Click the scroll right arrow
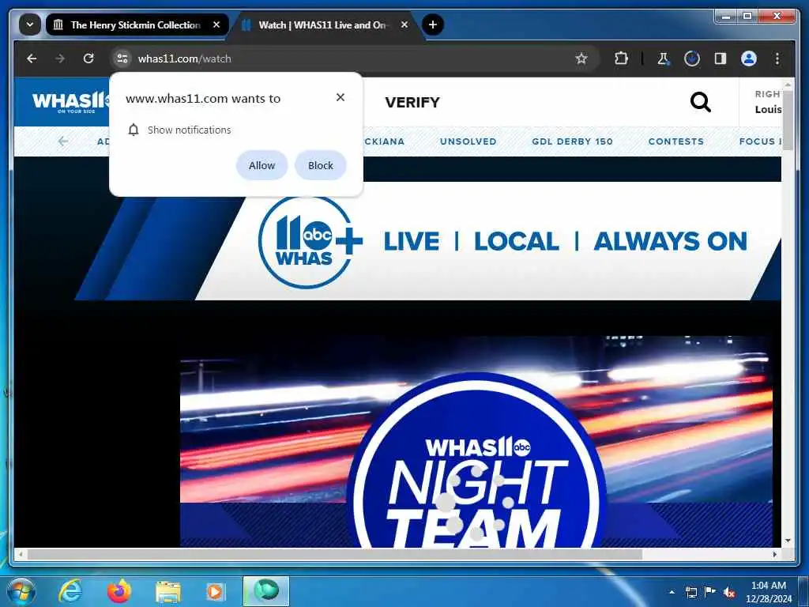The image size is (809, 607). pyautogui.click(x=774, y=554)
